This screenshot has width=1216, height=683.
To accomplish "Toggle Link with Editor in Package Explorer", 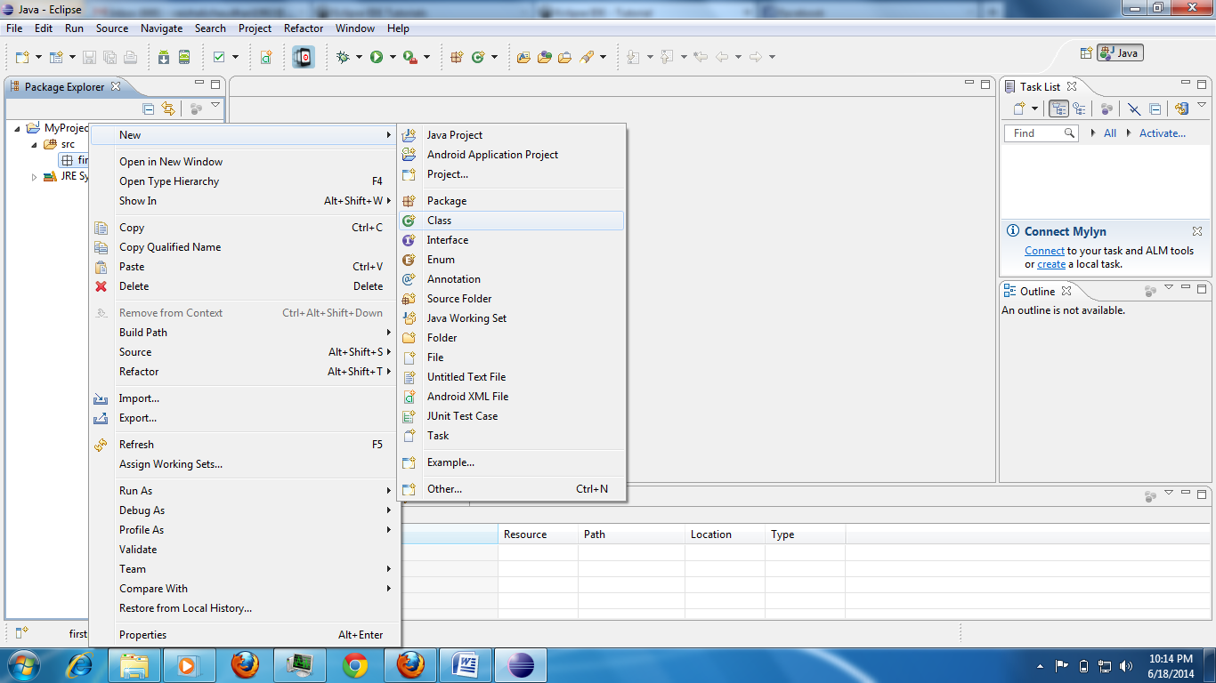I will [168, 108].
